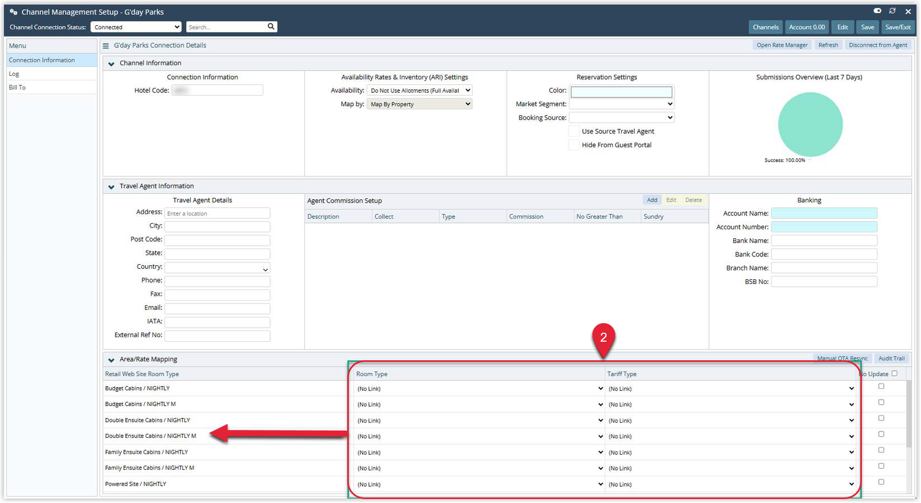Viewport: 921px width, 503px height.
Task: Tick No Update for Family Ensuite Cabins / NIGHTLY M
Action: click(881, 466)
